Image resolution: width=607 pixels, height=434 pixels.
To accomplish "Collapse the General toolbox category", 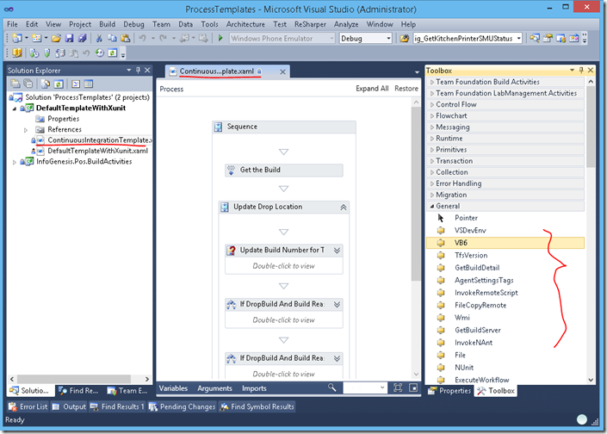I will point(432,207).
